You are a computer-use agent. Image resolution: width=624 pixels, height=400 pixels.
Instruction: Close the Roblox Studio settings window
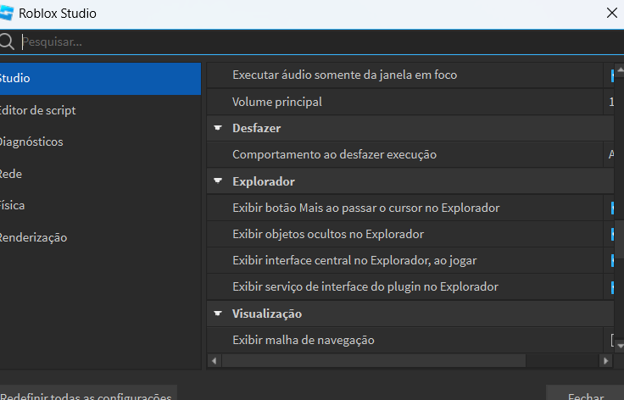click(x=611, y=13)
